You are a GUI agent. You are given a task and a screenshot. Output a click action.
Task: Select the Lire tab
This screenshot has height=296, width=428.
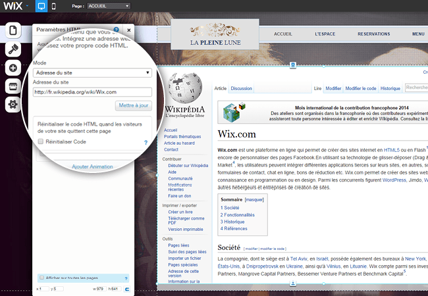point(317,88)
